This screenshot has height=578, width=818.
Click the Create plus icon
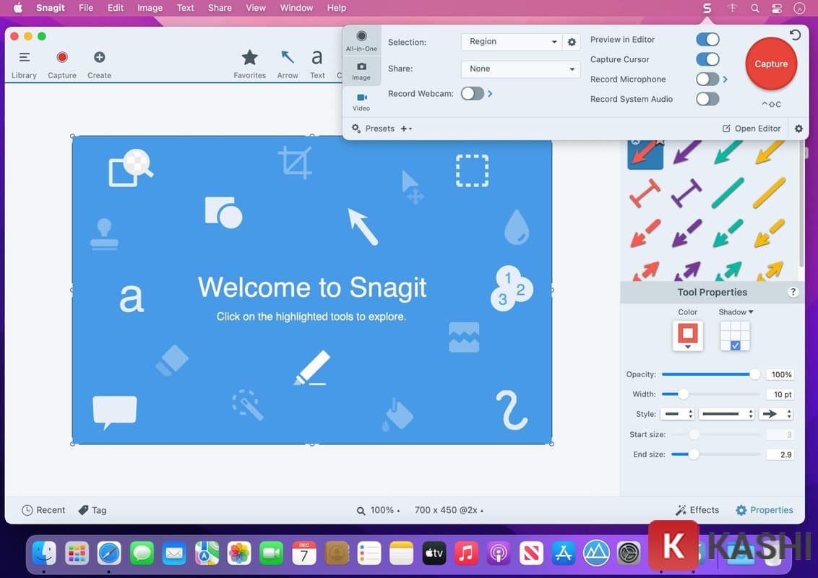99,57
